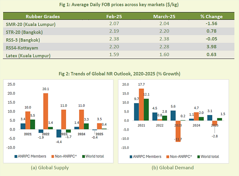The width and height of the screenshot is (239, 176).
Task: Select the Feb-25 column header
Action: click(x=114, y=16)
